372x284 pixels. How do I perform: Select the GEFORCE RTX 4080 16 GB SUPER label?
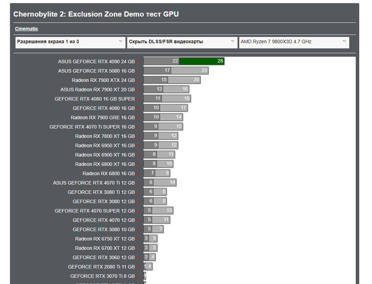coord(95,99)
